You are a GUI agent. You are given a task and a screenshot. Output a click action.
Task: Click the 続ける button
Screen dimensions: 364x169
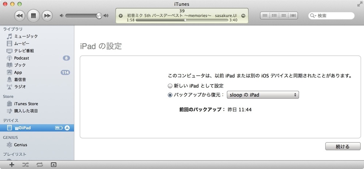click(x=343, y=146)
